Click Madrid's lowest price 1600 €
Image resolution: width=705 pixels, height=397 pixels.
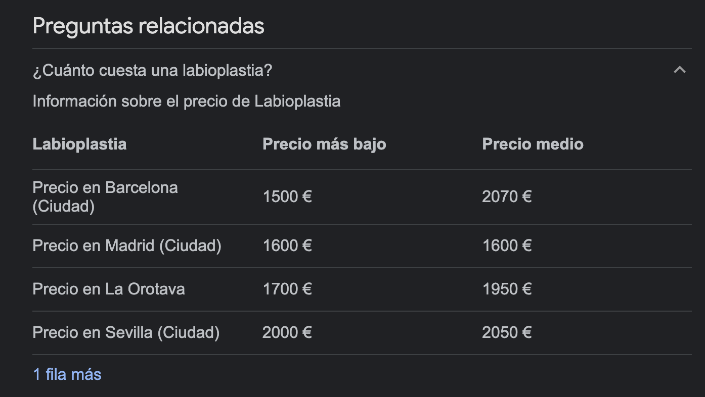point(287,245)
